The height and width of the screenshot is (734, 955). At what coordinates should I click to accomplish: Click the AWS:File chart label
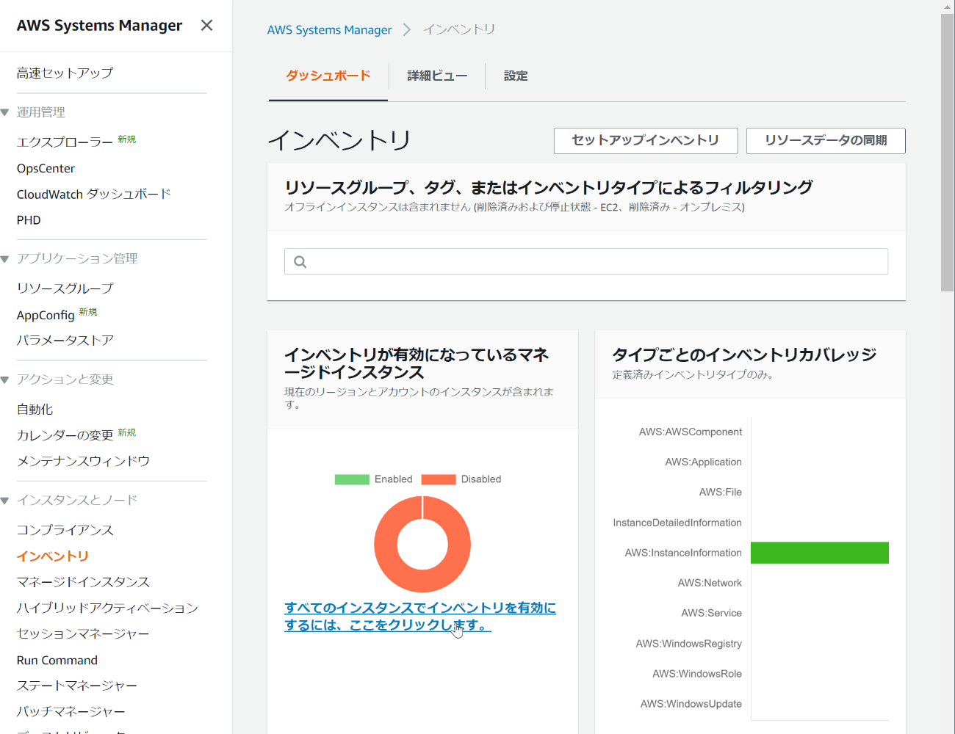coord(720,492)
